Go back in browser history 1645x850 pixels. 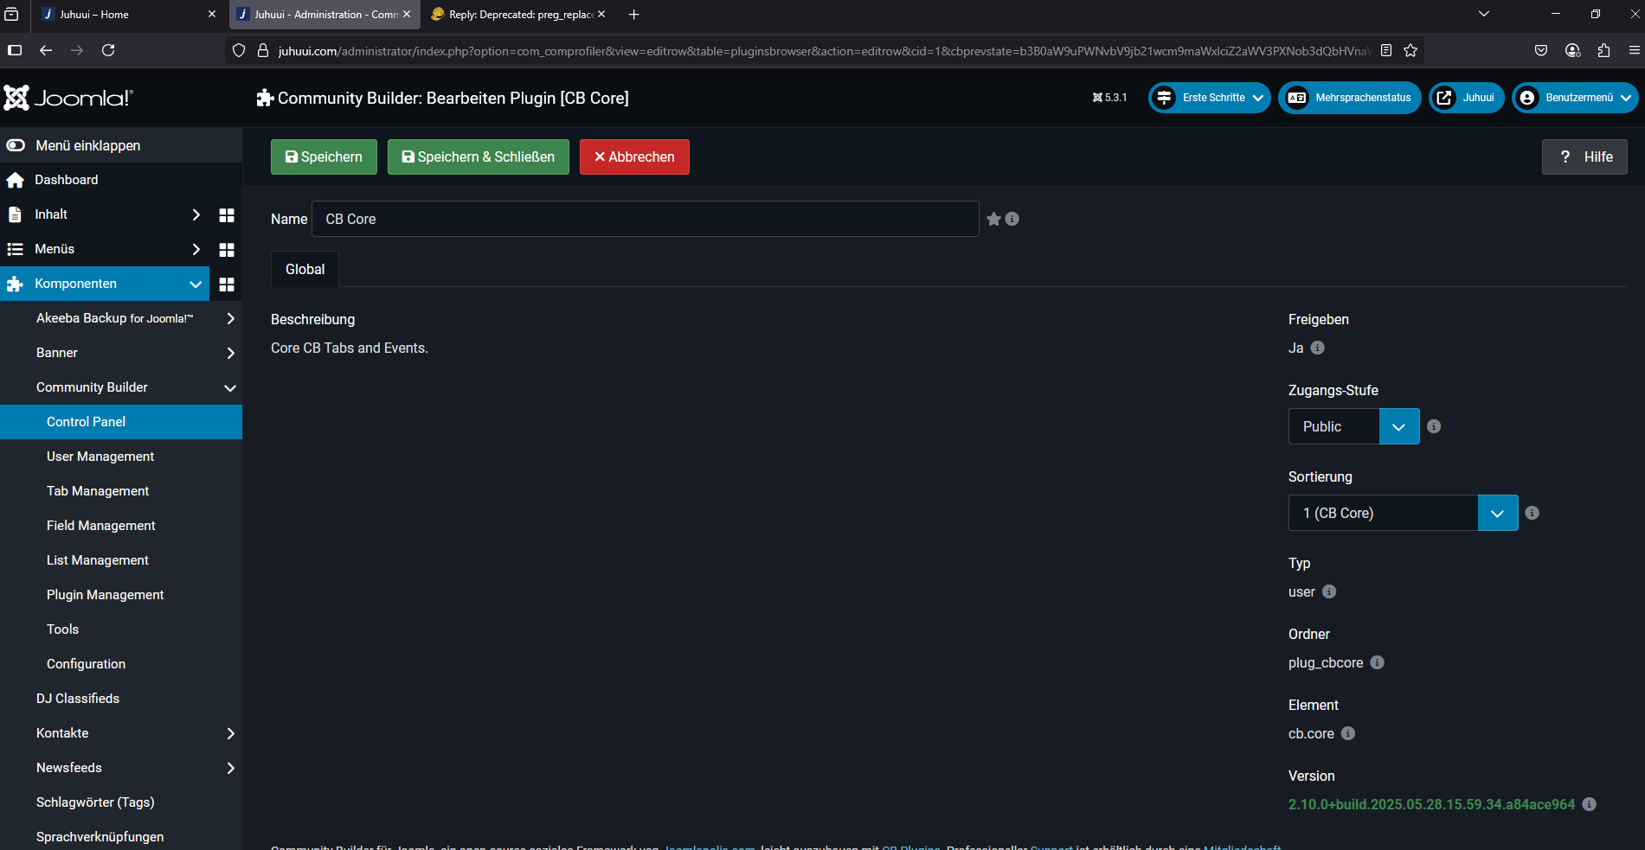click(46, 50)
